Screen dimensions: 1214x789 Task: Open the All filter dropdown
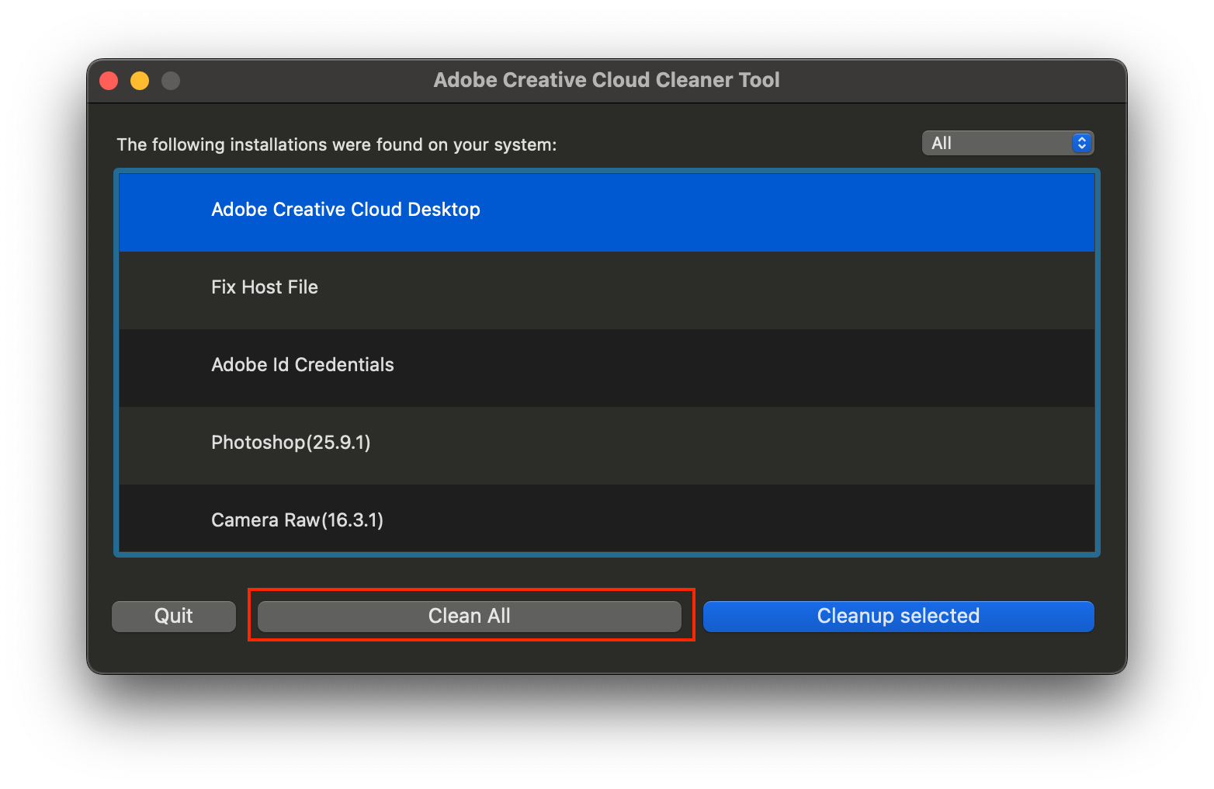pyautogui.click(x=1007, y=142)
